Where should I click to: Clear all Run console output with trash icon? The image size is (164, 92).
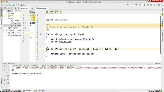[8, 83]
